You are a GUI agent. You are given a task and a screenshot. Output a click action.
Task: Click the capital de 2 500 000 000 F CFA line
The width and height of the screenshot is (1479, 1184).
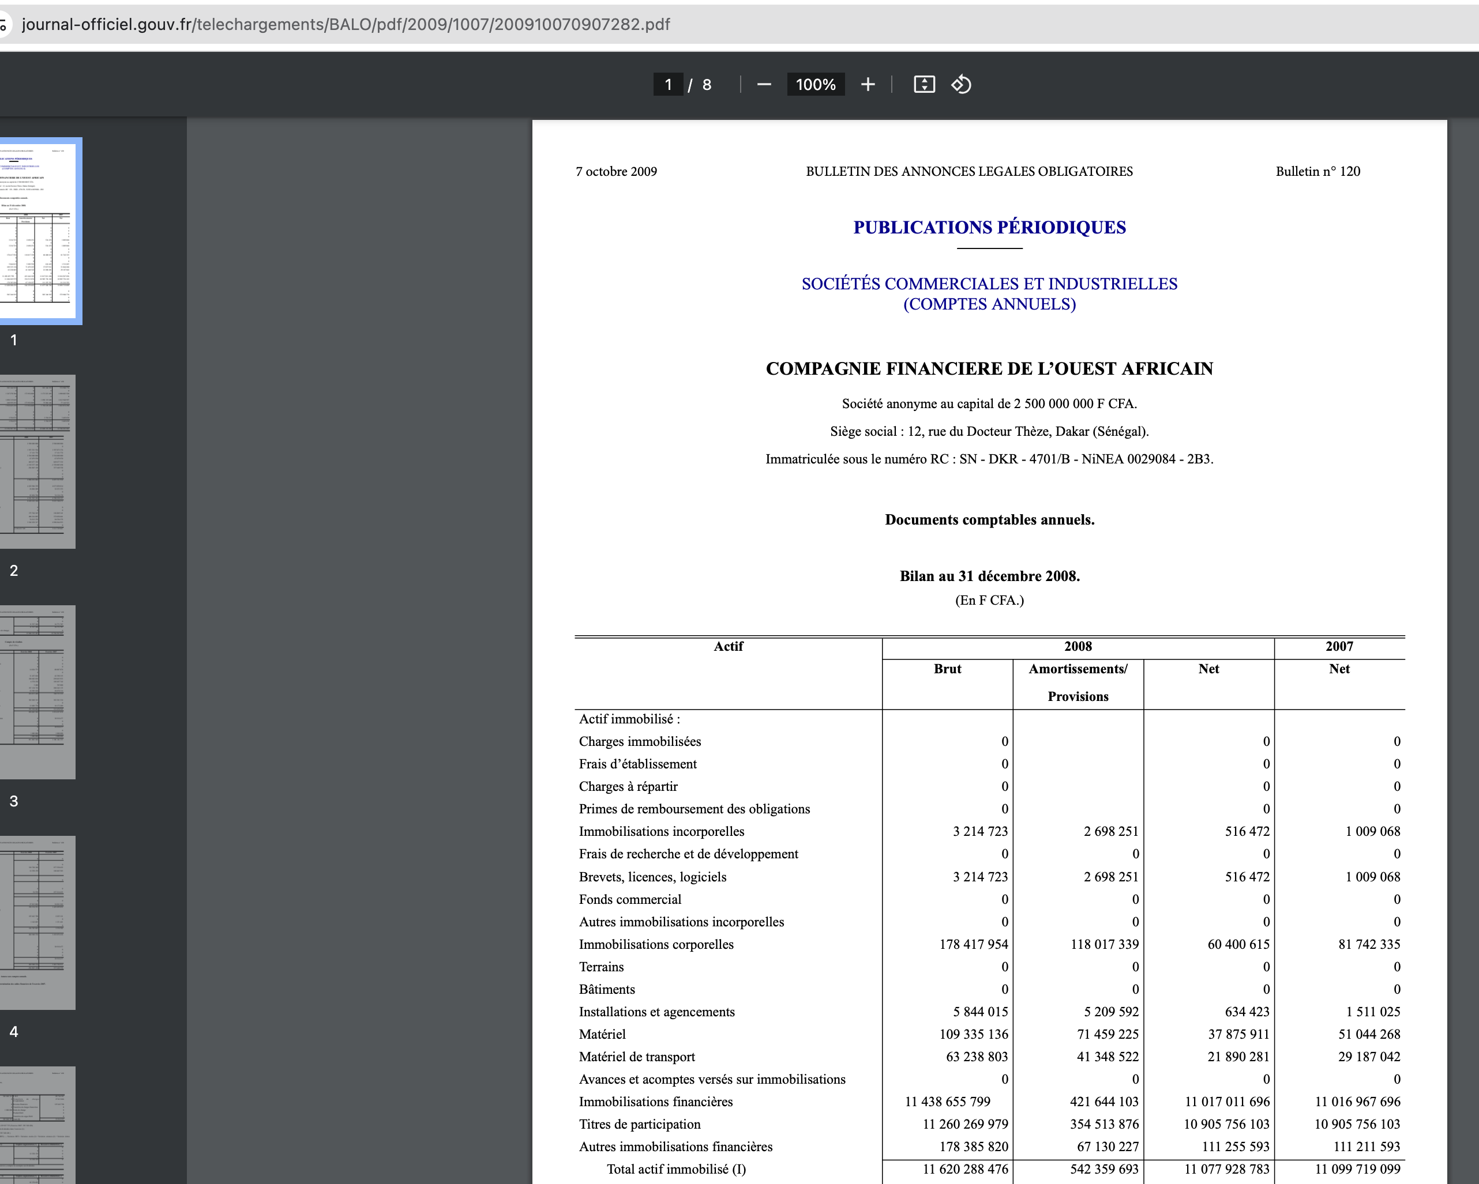point(989,404)
